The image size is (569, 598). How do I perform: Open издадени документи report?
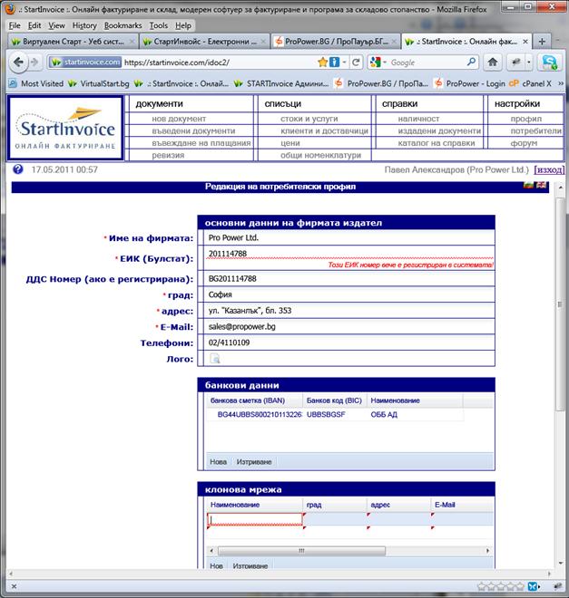[439, 130]
